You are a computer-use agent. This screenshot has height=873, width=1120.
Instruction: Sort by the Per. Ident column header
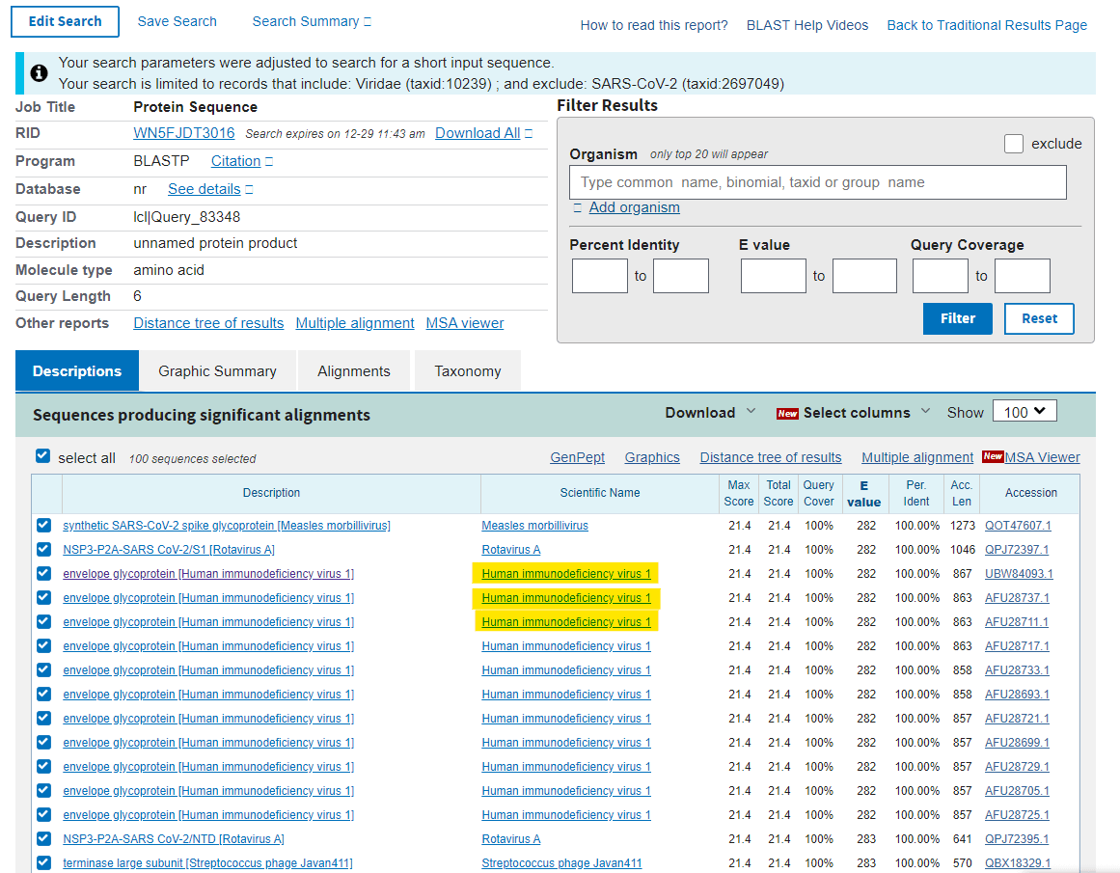pos(915,493)
